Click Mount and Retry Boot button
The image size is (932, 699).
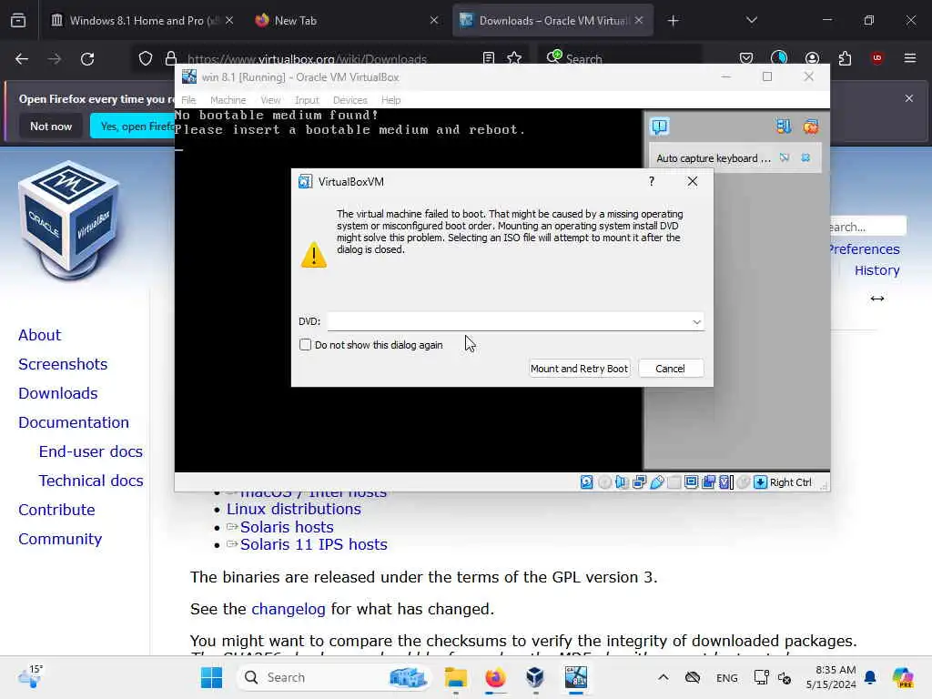[x=579, y=369]
